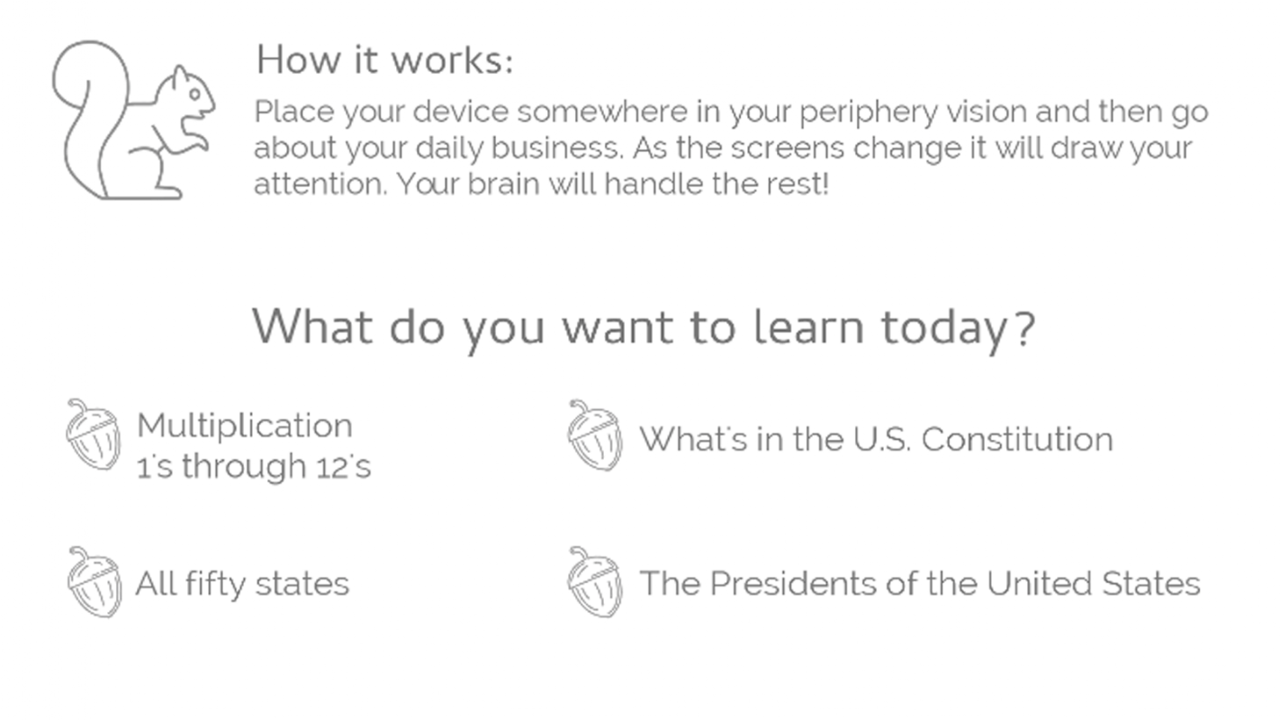The width and height of the screenshot is (1280, 720).
Task: Click "What do you want to learn today?" heading
Action: click(x=643, y=327)
